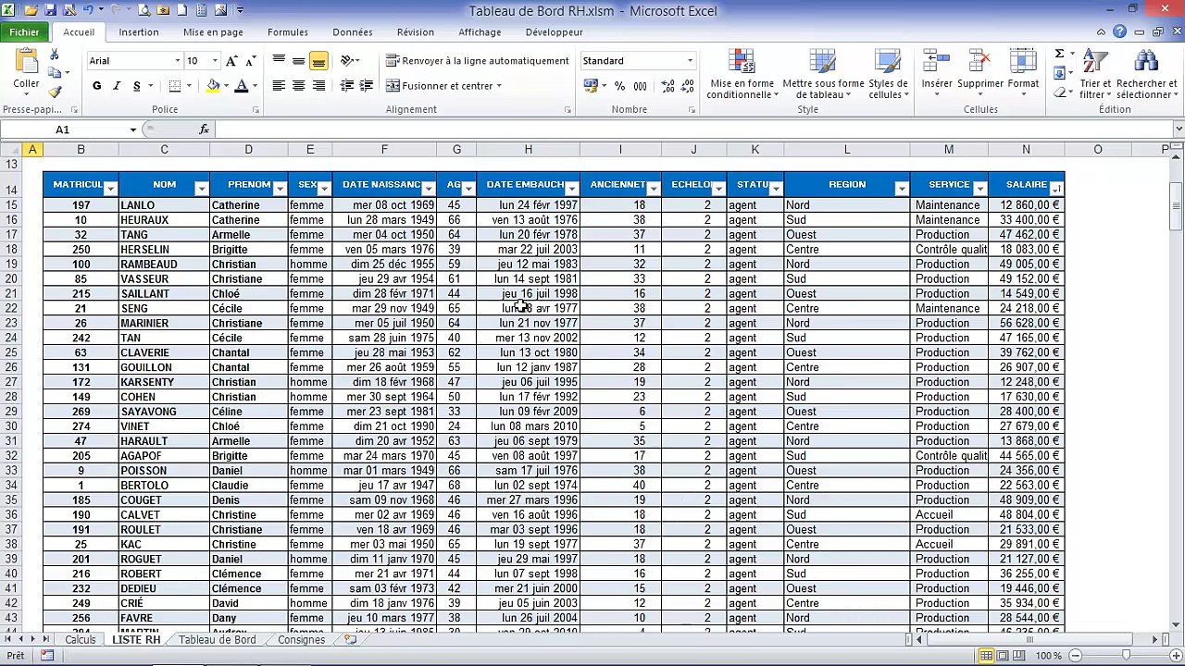Open the font size 10 dropdown
The image size is (1185, 666).
tap(215, 61)
